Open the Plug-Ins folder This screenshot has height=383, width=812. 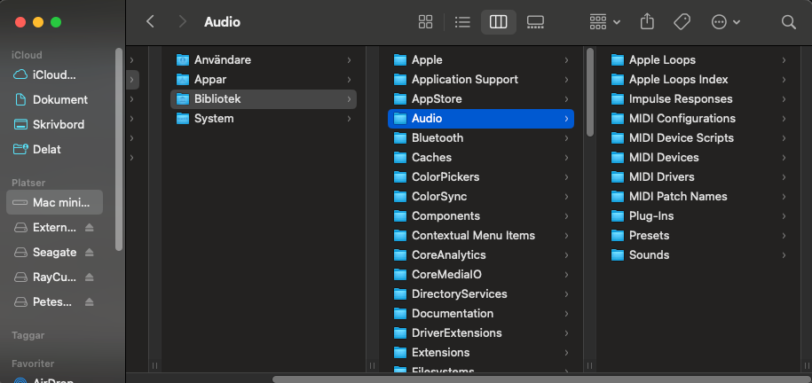tap(651, 215)
